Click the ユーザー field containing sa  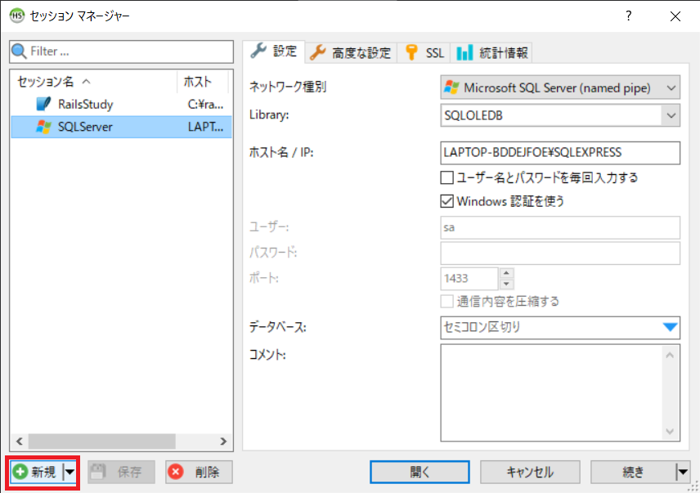560,227
